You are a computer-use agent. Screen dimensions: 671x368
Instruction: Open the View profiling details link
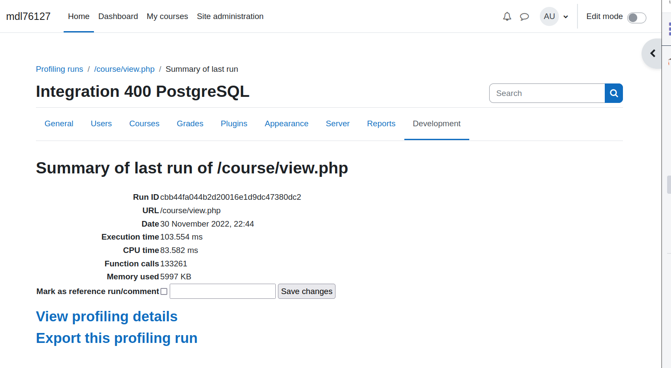point(107,317)
